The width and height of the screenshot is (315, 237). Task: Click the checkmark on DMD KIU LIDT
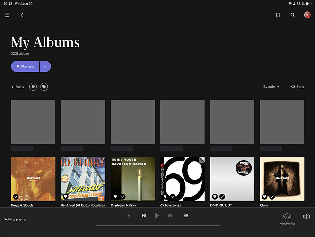222,197
